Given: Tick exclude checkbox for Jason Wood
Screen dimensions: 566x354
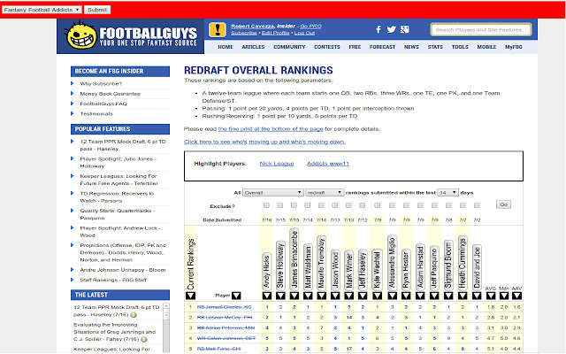Looking at the screenshot, I should (x=334, y=205).
